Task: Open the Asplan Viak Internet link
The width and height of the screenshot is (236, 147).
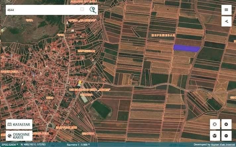Action: coord(223,145)
